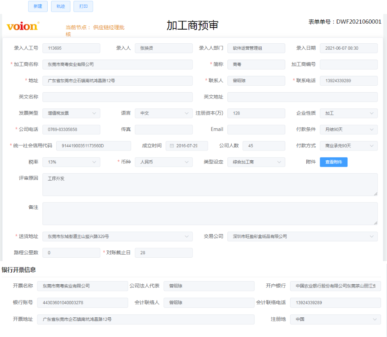Click the 加工商预审 page title
This screenshot has width=387, height=337.
tap(193, 25)
